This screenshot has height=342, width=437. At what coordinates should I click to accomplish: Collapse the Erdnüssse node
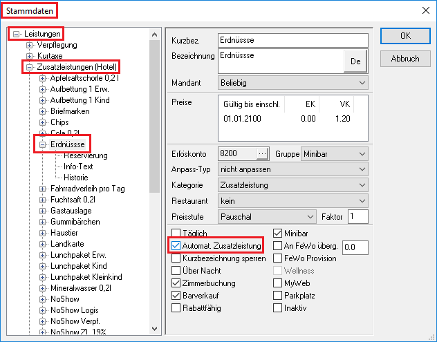42,144
